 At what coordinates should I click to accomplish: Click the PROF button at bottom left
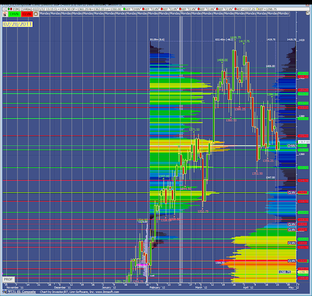[x=8, y=279]
